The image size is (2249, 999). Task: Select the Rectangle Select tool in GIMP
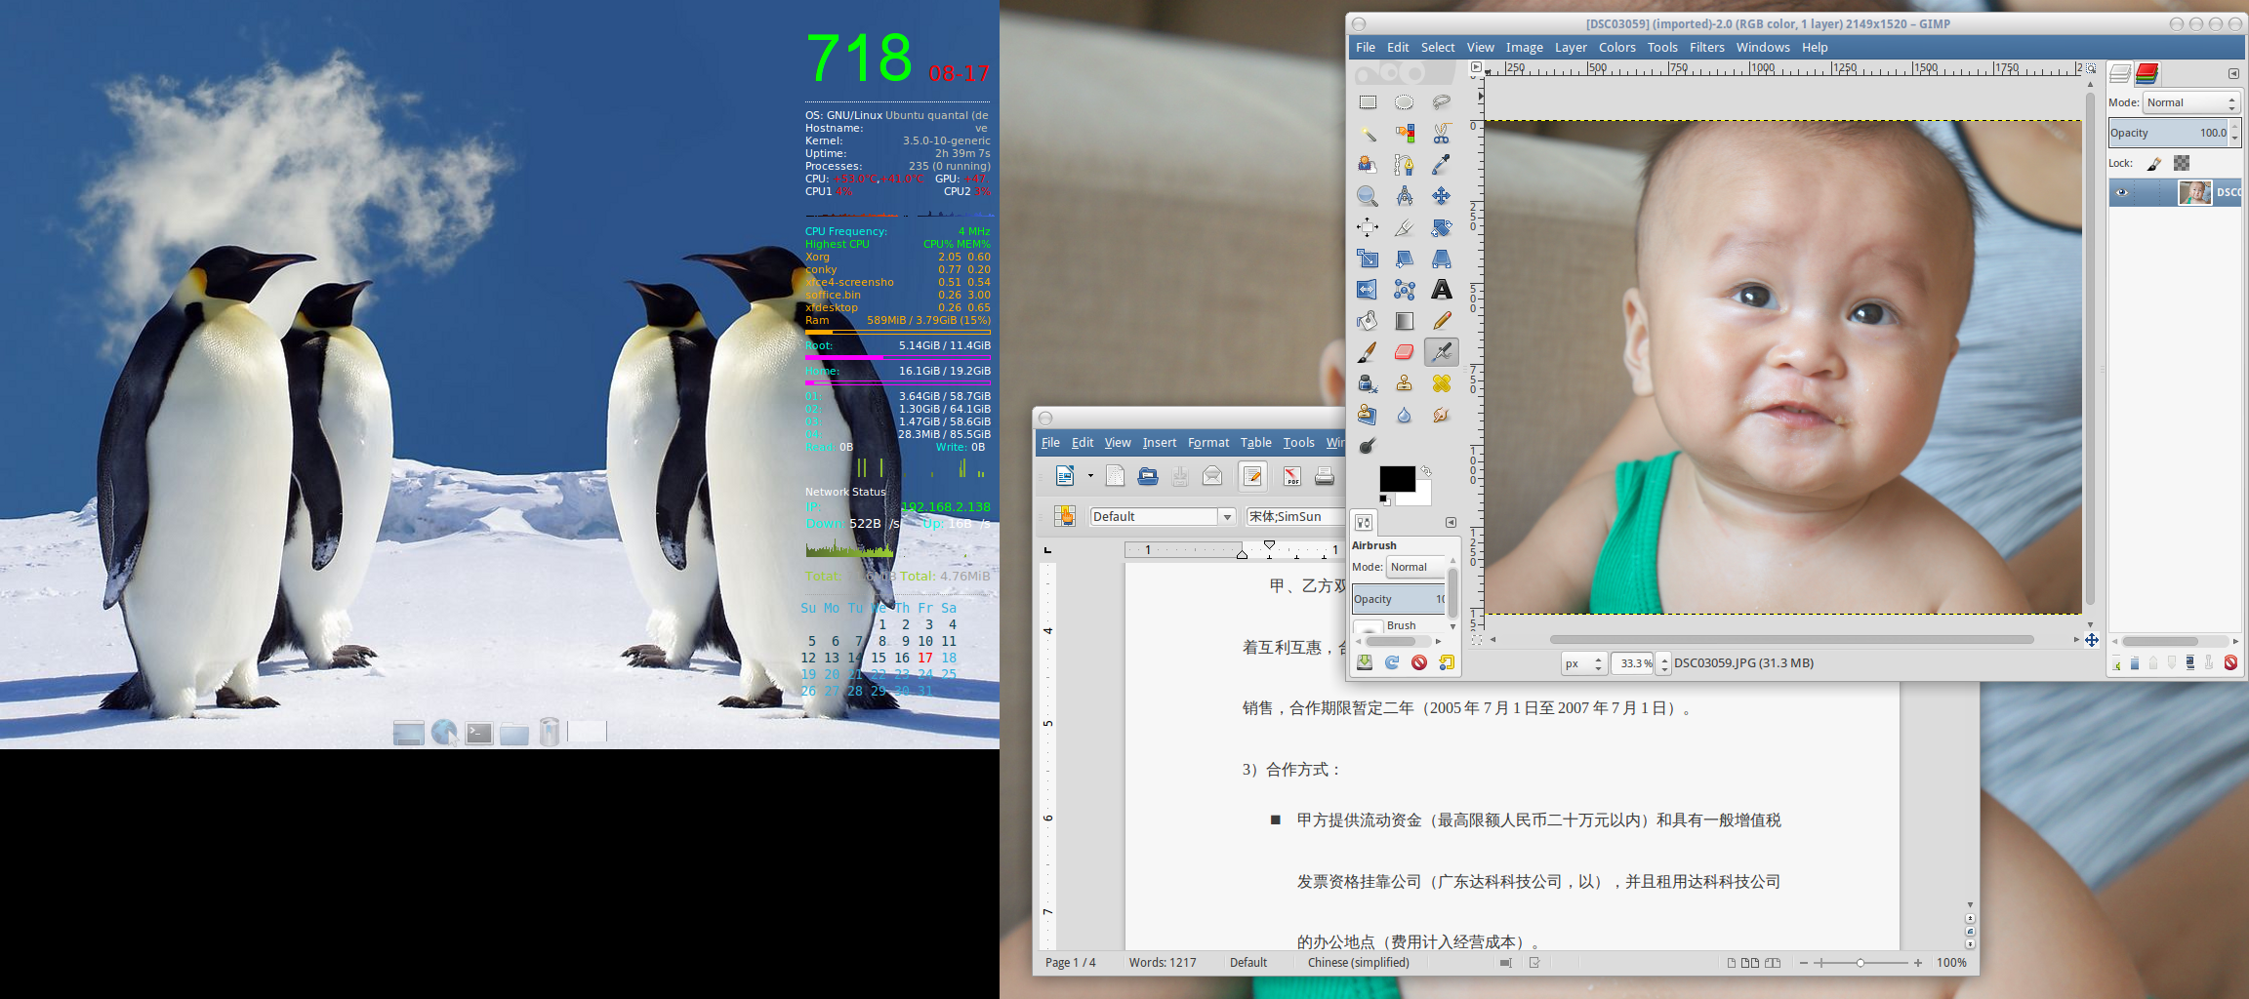[1368, 102]
